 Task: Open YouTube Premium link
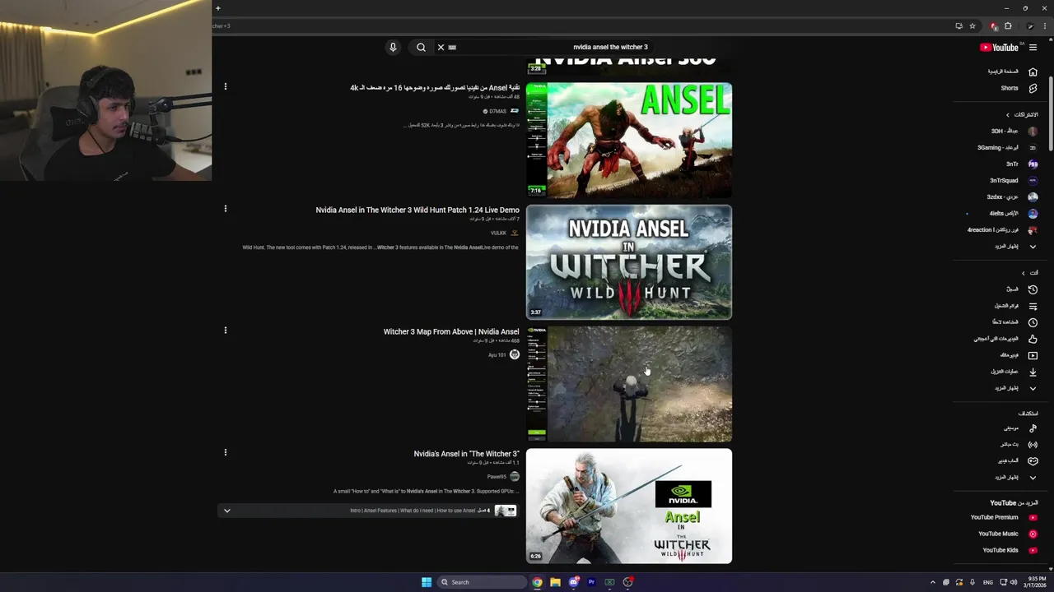point(1004,517)
